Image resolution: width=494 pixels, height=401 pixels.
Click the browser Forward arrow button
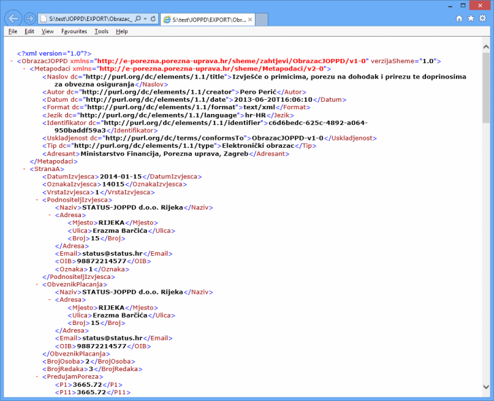pos(30,18)
